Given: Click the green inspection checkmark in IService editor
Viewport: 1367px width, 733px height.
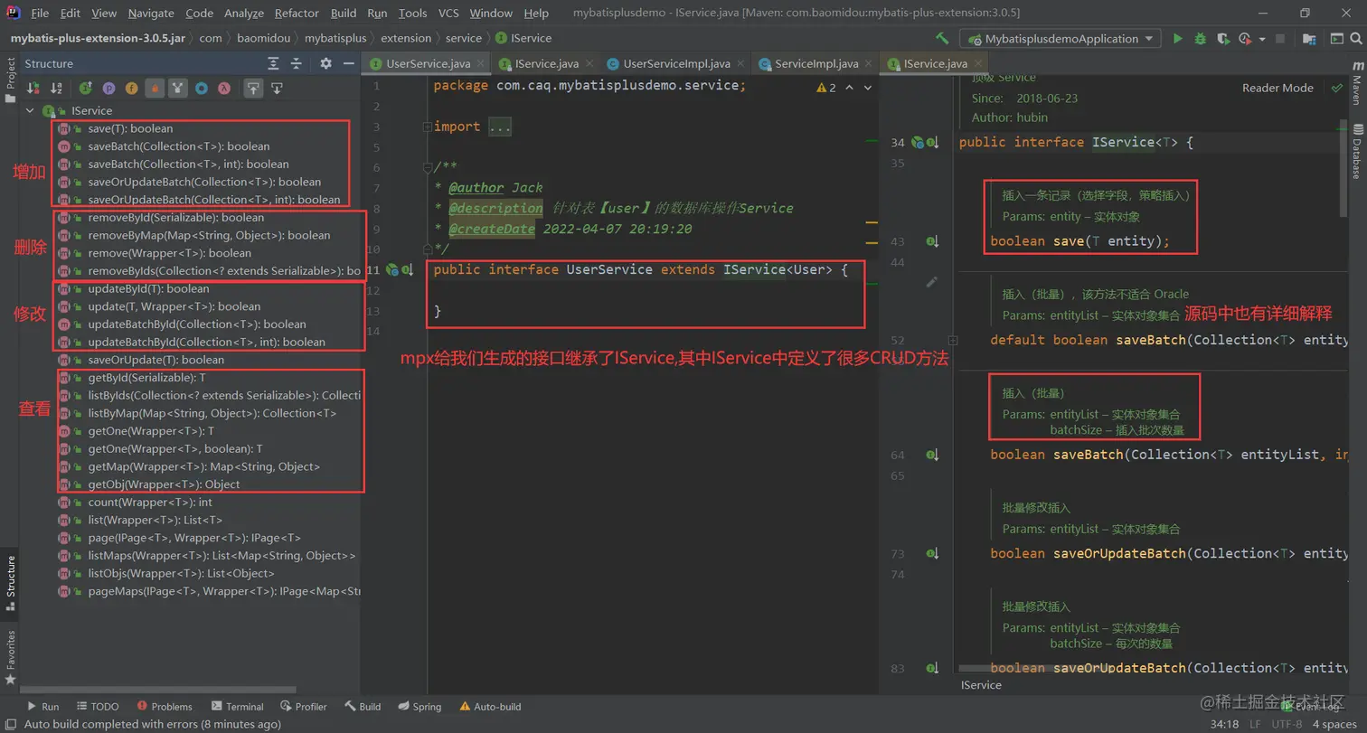Looking at the screenshot, I should (1337, 88).
